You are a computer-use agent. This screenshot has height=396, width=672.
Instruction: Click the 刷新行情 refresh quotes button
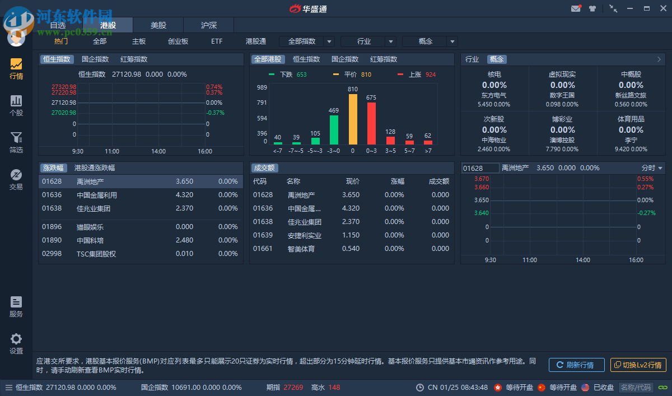point(576,365)
